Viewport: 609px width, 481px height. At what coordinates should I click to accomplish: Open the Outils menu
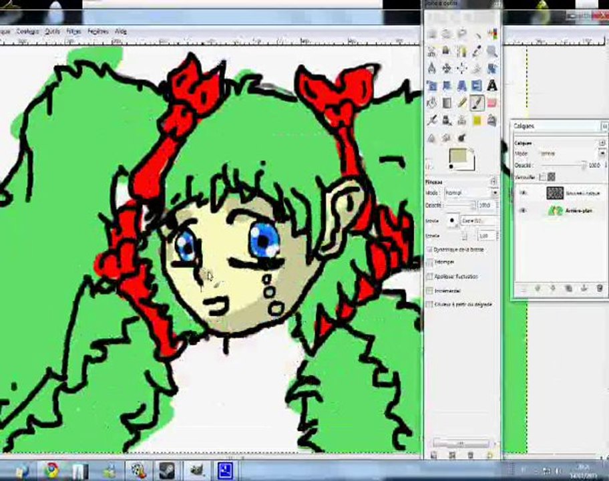click(x=53, y=31)
